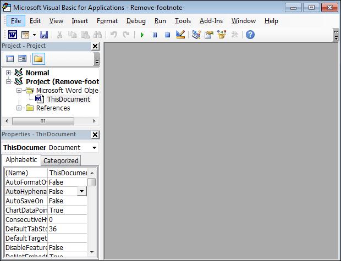341x261 pixels.
Task: Click the Toolbox toolbar icon
Action: [x=234, y=35]
